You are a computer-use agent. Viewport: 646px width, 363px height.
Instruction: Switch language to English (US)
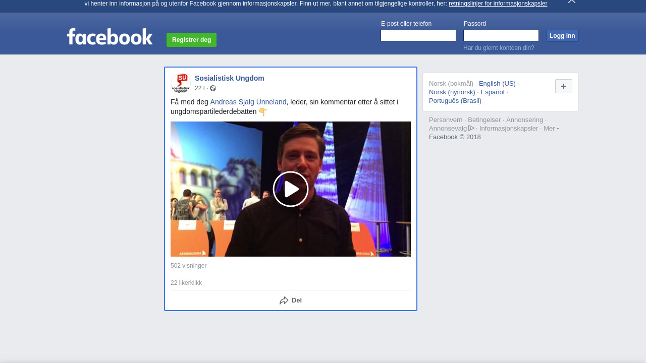pos(497,84)
